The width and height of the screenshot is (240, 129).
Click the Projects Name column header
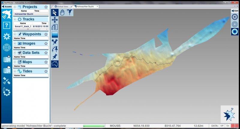click(24, 11)
